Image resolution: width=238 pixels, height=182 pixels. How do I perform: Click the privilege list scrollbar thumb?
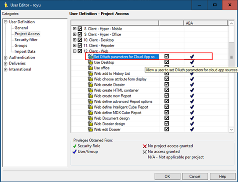(x=231, y=57)
